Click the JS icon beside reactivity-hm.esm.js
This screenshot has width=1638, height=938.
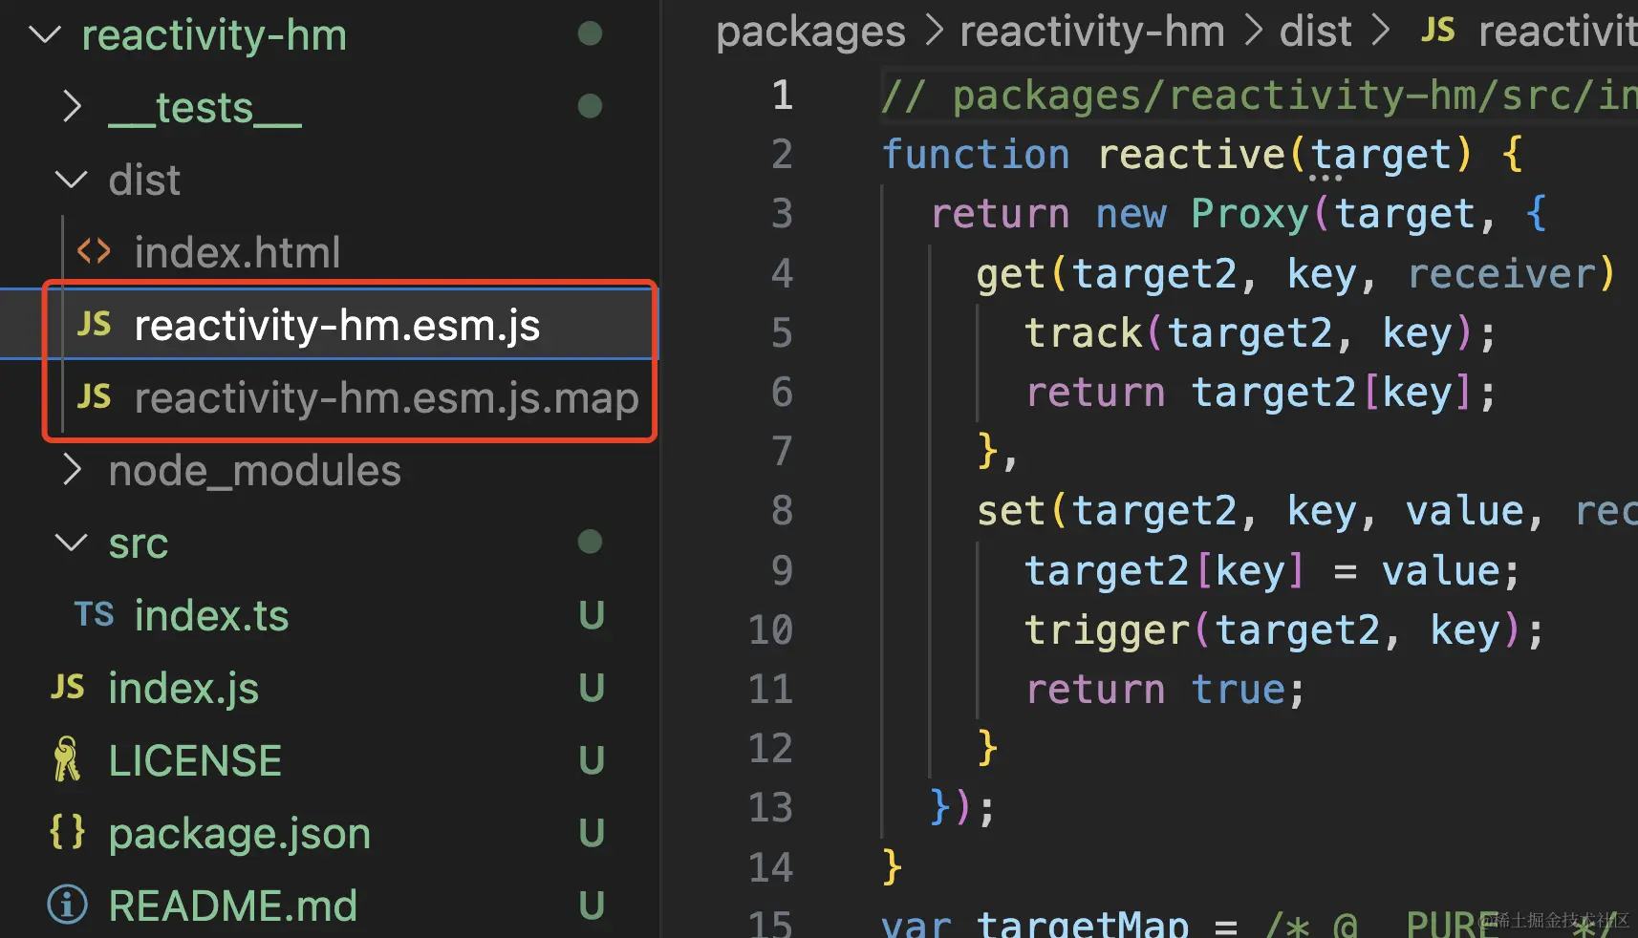click(x=93, y=325)
